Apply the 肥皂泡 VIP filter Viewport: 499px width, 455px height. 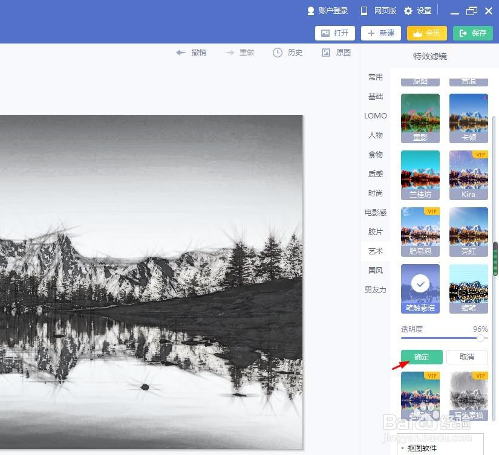[x=420, y=232]
